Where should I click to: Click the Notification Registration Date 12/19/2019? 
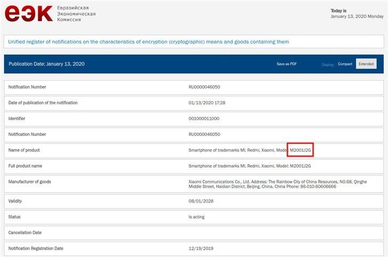201,248
